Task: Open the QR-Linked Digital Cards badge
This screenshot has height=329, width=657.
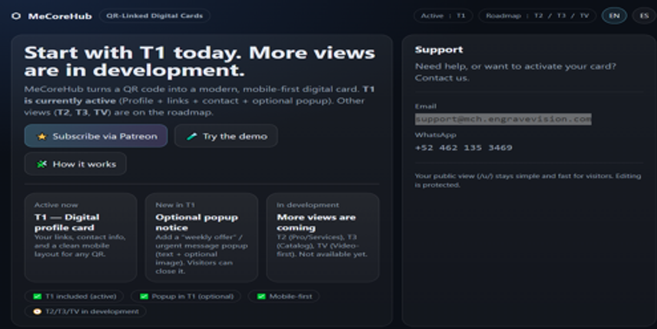Action: 156,15
